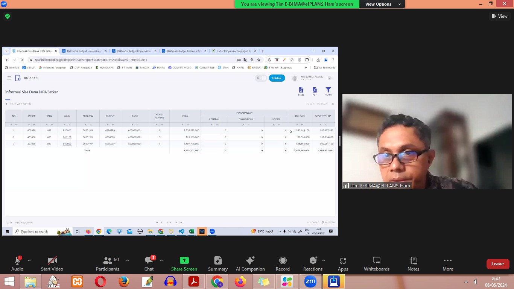514x289 pixels.
Task: Open PDF24 from Windows taskbar
Action: point(54,281)
